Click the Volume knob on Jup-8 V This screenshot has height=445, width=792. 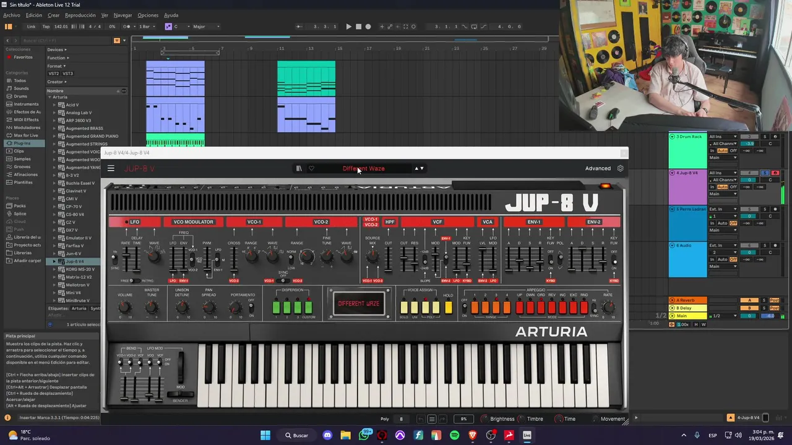tap(125, 307)
